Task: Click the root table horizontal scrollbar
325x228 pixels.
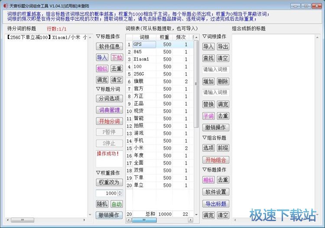Action: click(160, 220)
